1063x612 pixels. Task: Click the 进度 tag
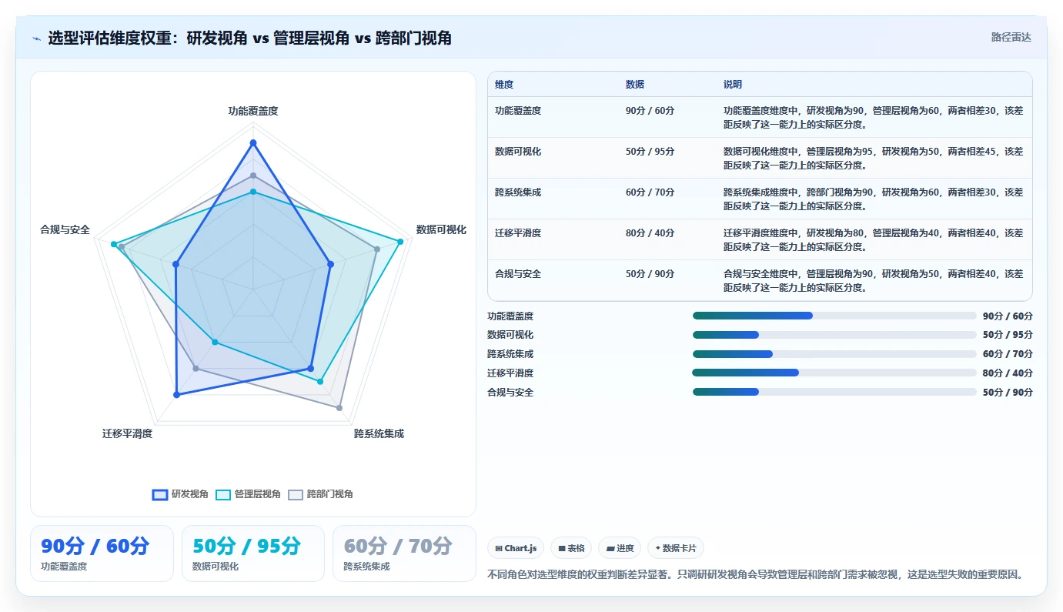[620, 548]
